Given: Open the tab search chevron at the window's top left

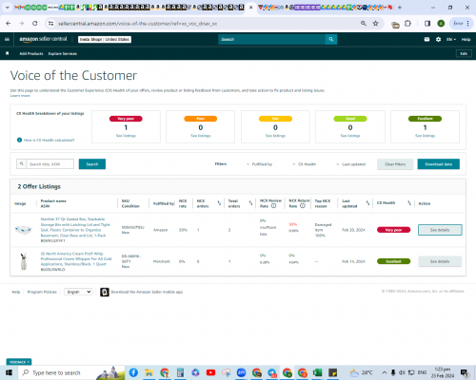Looking at the screenshot, I should [7, 8].
